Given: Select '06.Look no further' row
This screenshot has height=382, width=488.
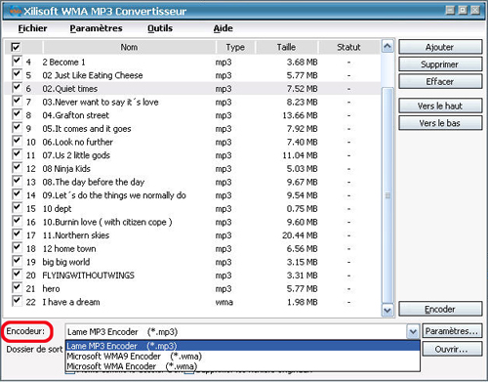Looking at the screenshot, I should click(x=192, y=142).
